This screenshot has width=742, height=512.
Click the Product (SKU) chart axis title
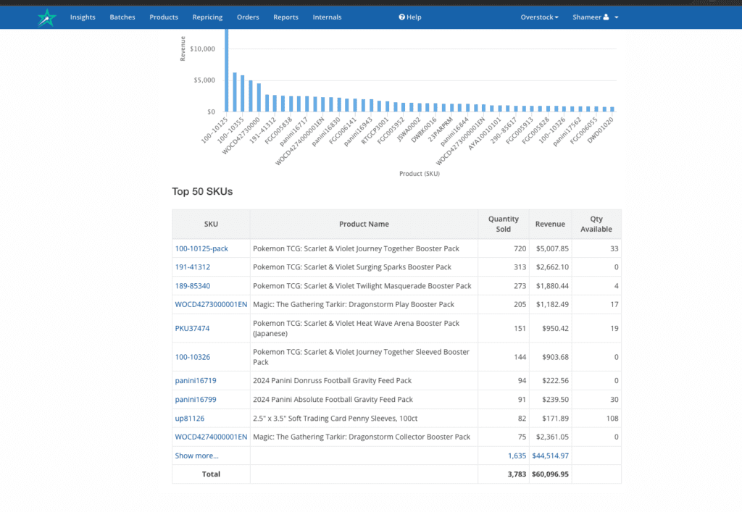pyautogui.click(x=420, y=174)
